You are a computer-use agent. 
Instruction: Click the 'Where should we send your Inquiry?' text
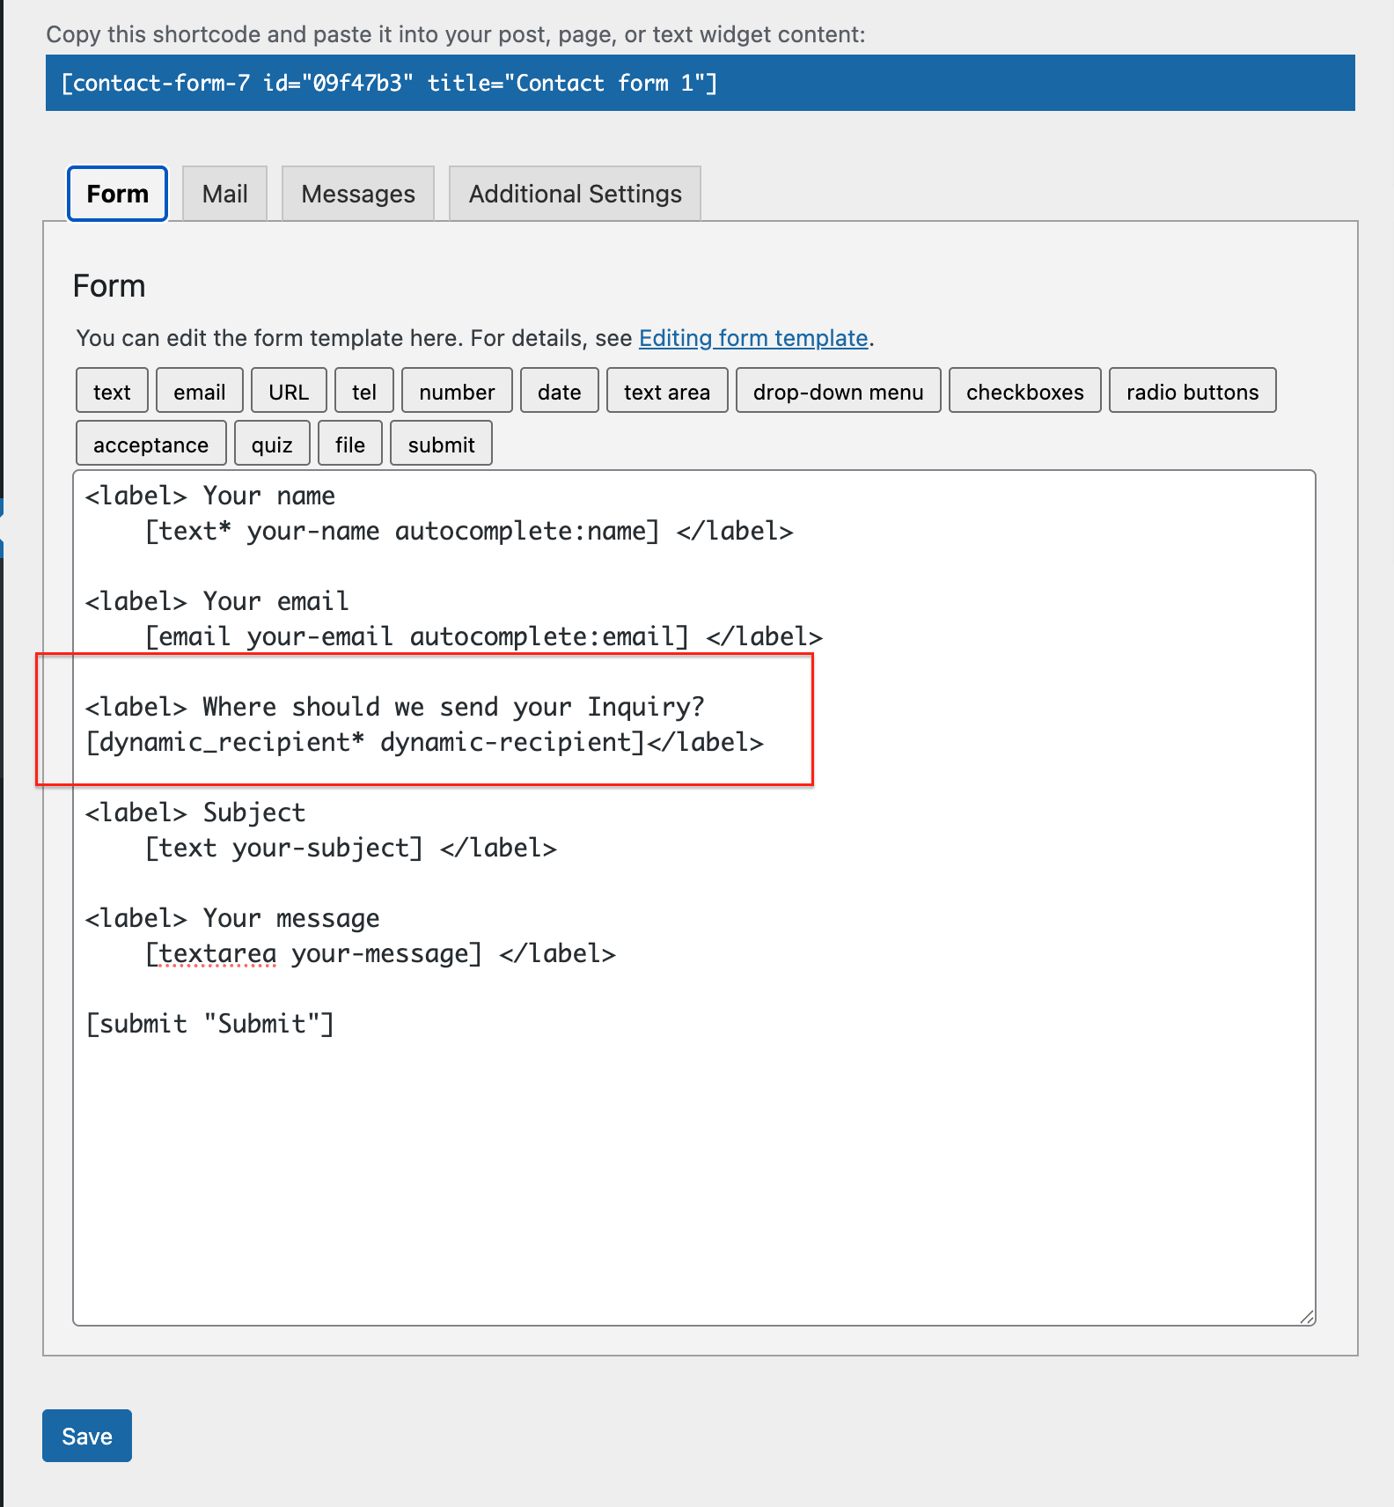453,707
